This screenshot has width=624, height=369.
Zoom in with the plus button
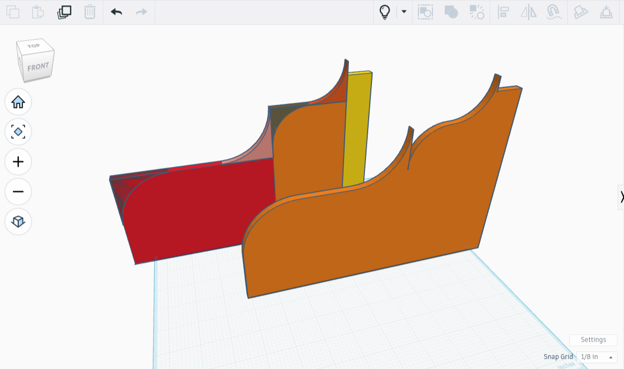pos(18,162)
